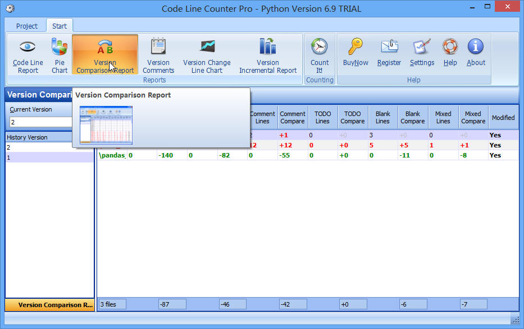The image size is (524, 329).
Task: Click the tooltip preview thumbnail
Action: 106,125
